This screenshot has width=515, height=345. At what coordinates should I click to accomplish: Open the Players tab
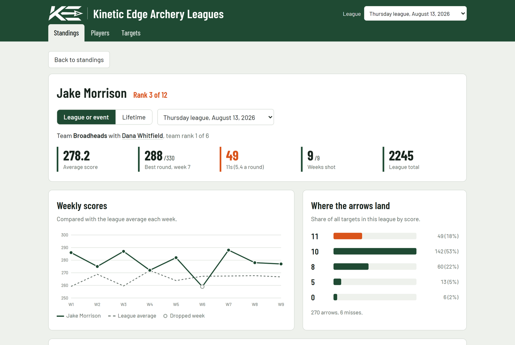pos(100,33)
